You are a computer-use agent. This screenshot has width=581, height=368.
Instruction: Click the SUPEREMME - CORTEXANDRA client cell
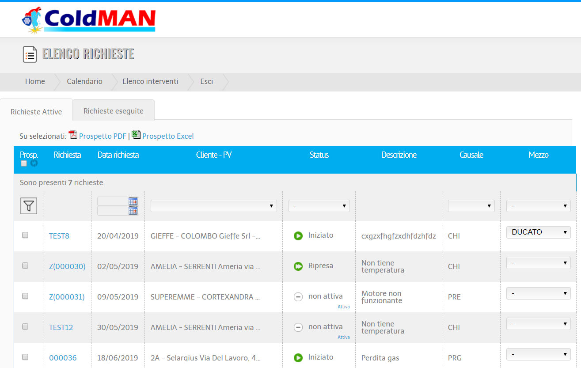(x=205, y=297)
